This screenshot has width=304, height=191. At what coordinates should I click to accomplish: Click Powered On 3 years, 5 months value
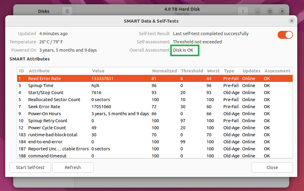(x=68, y=50)
